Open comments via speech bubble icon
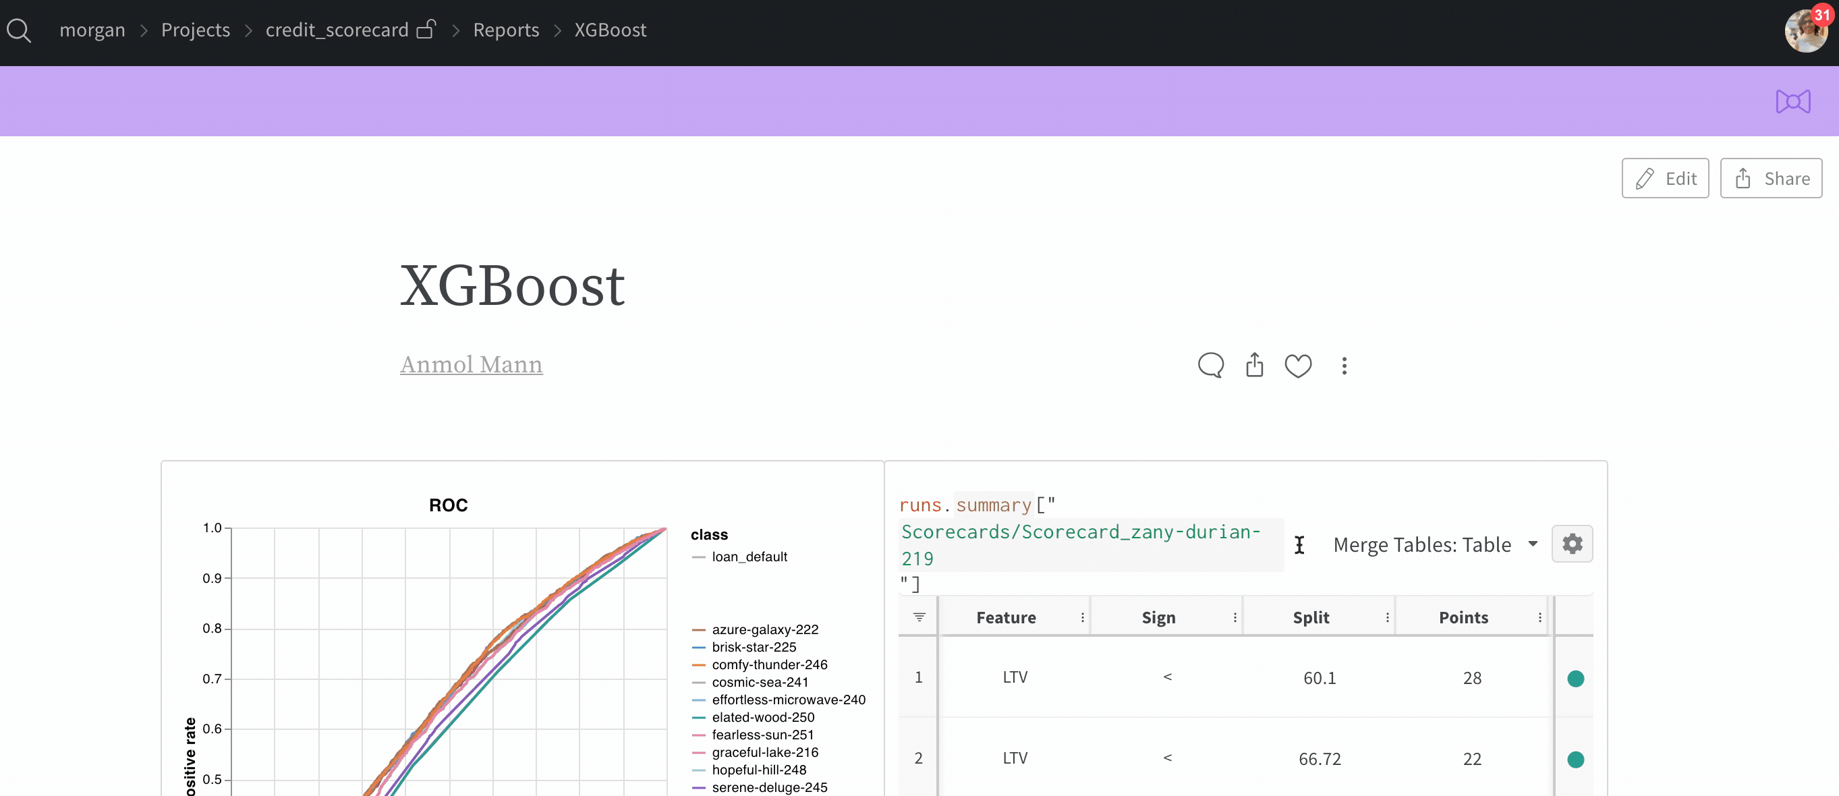This screenshot has width=1839, height=796. pyautogui.click(x=1210, y=366)
